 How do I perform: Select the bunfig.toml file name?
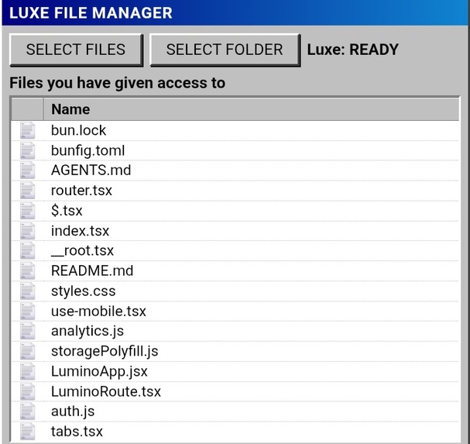[87, 150]
